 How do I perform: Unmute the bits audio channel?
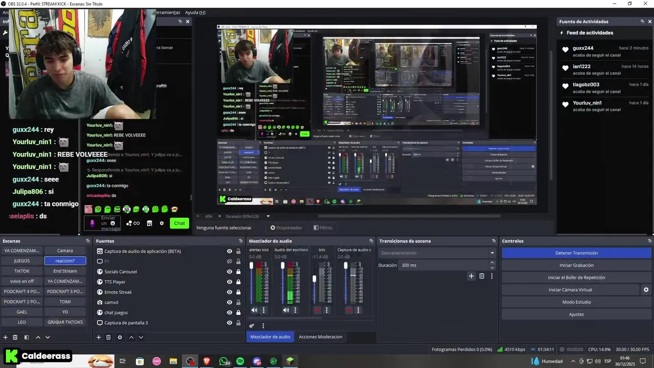tap(317, 310)
